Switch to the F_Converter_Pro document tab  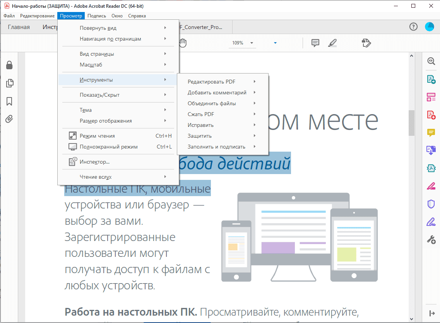[205, 27]
